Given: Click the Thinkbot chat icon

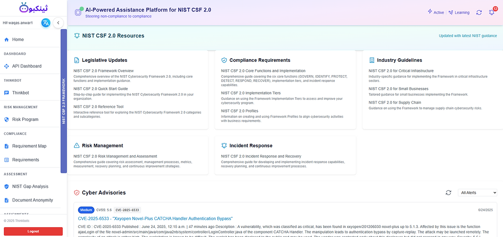Looking at the screenshot, I should click(x=7, y=93).
